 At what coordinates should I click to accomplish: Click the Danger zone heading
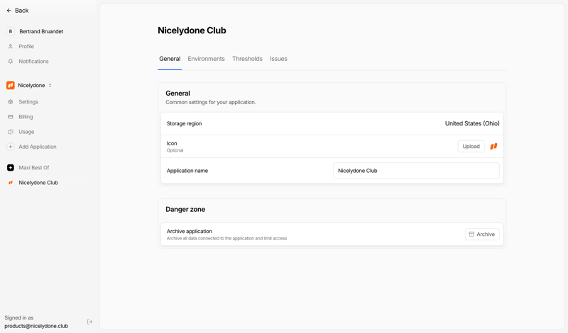[x=185, y=209]
